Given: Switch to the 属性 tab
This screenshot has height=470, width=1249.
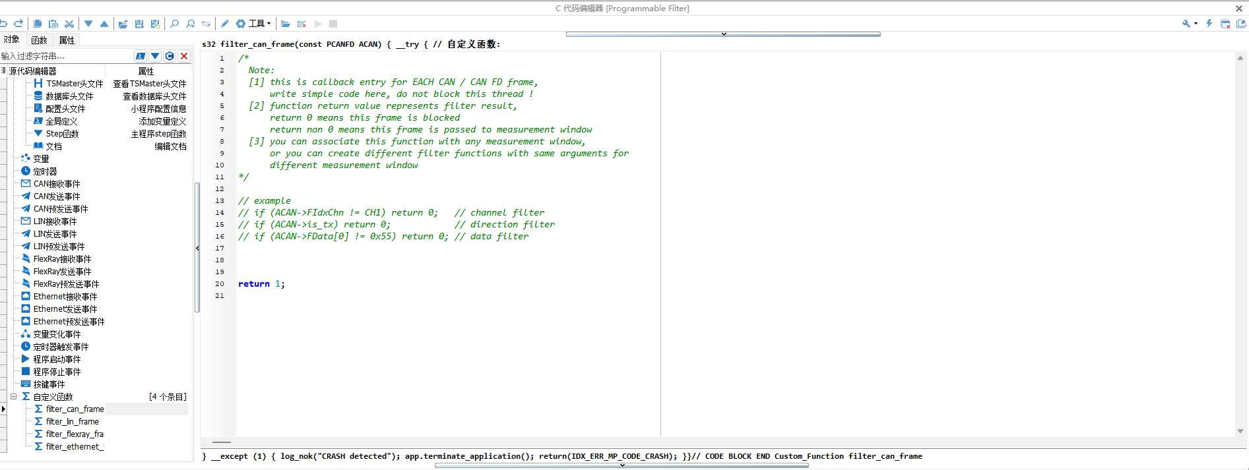Looking at the screenshot, I should click(67, 40).
